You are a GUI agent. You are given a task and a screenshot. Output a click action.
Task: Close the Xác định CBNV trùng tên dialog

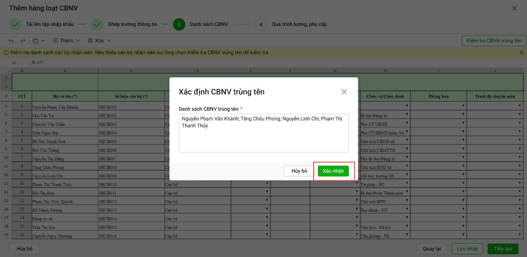point(344,92)
